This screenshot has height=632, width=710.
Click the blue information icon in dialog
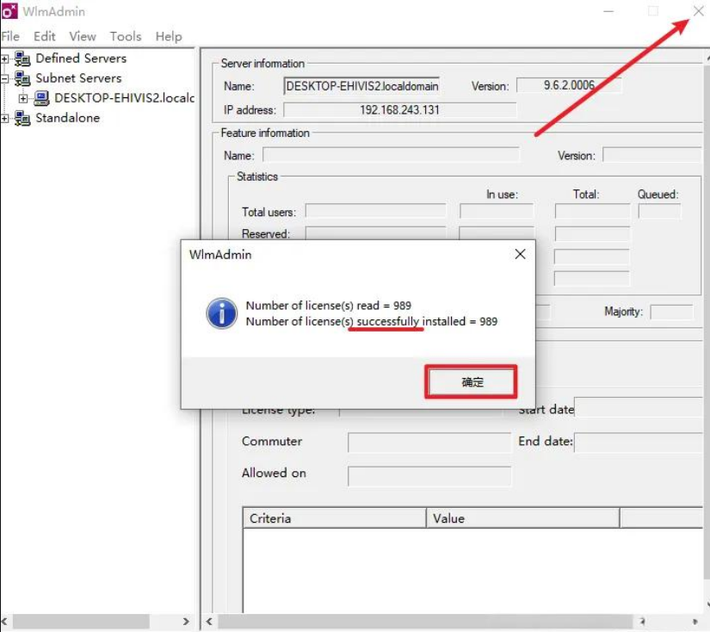[221, 313]
